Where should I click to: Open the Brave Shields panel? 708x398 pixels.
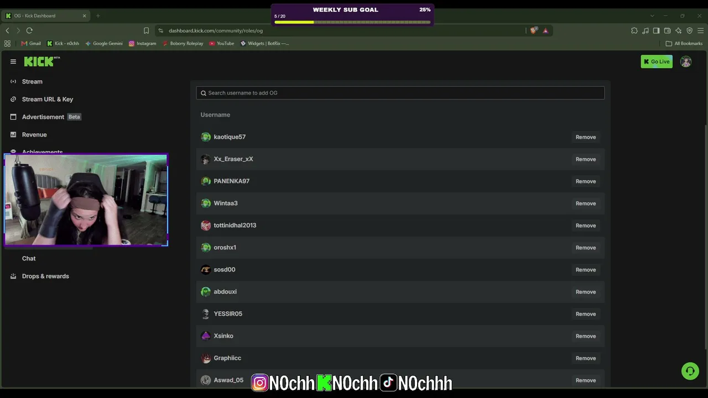click(533, 30)
